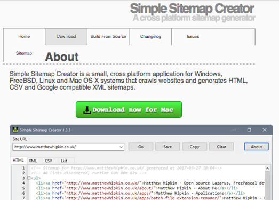Open the Sitemap navigation link
Image resolution: width=279 pixels, height=200 pixels.
[24, 53]
